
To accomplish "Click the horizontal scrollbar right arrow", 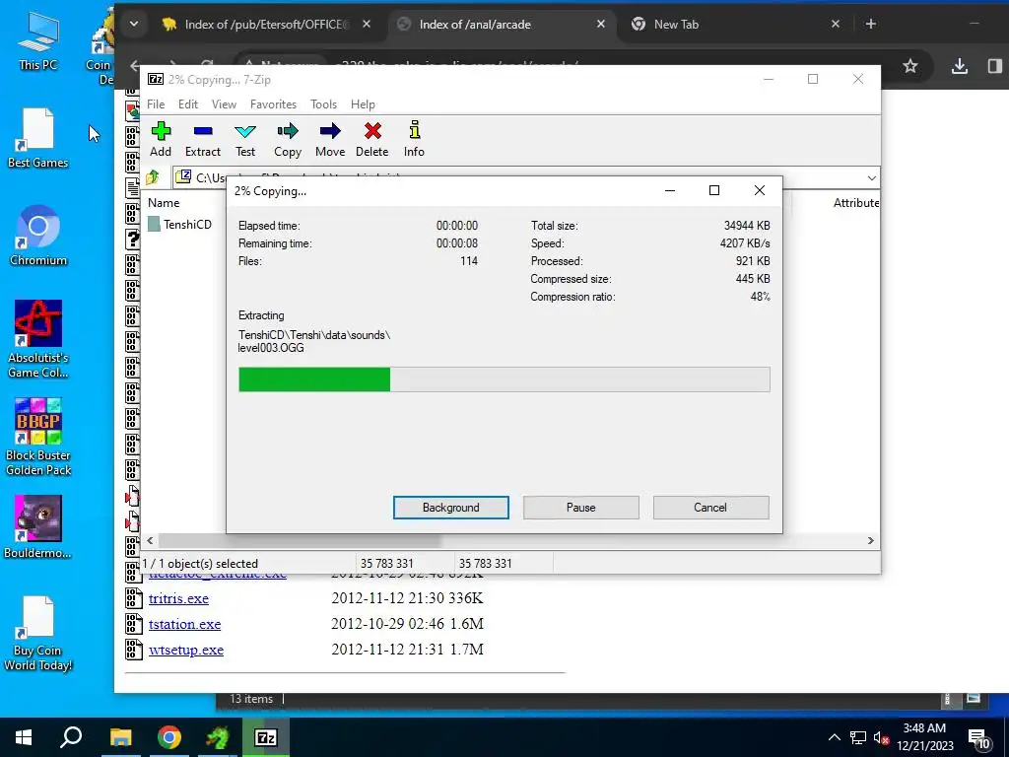I will point(871,541).
